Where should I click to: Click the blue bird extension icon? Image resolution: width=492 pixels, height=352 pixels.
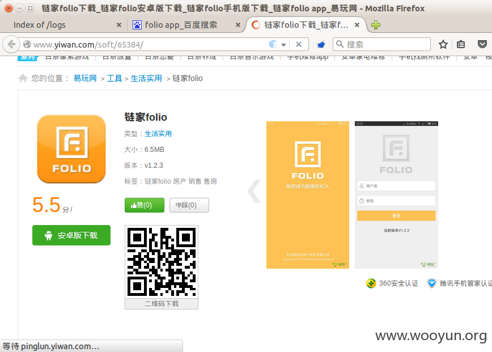tap(321, 45)
